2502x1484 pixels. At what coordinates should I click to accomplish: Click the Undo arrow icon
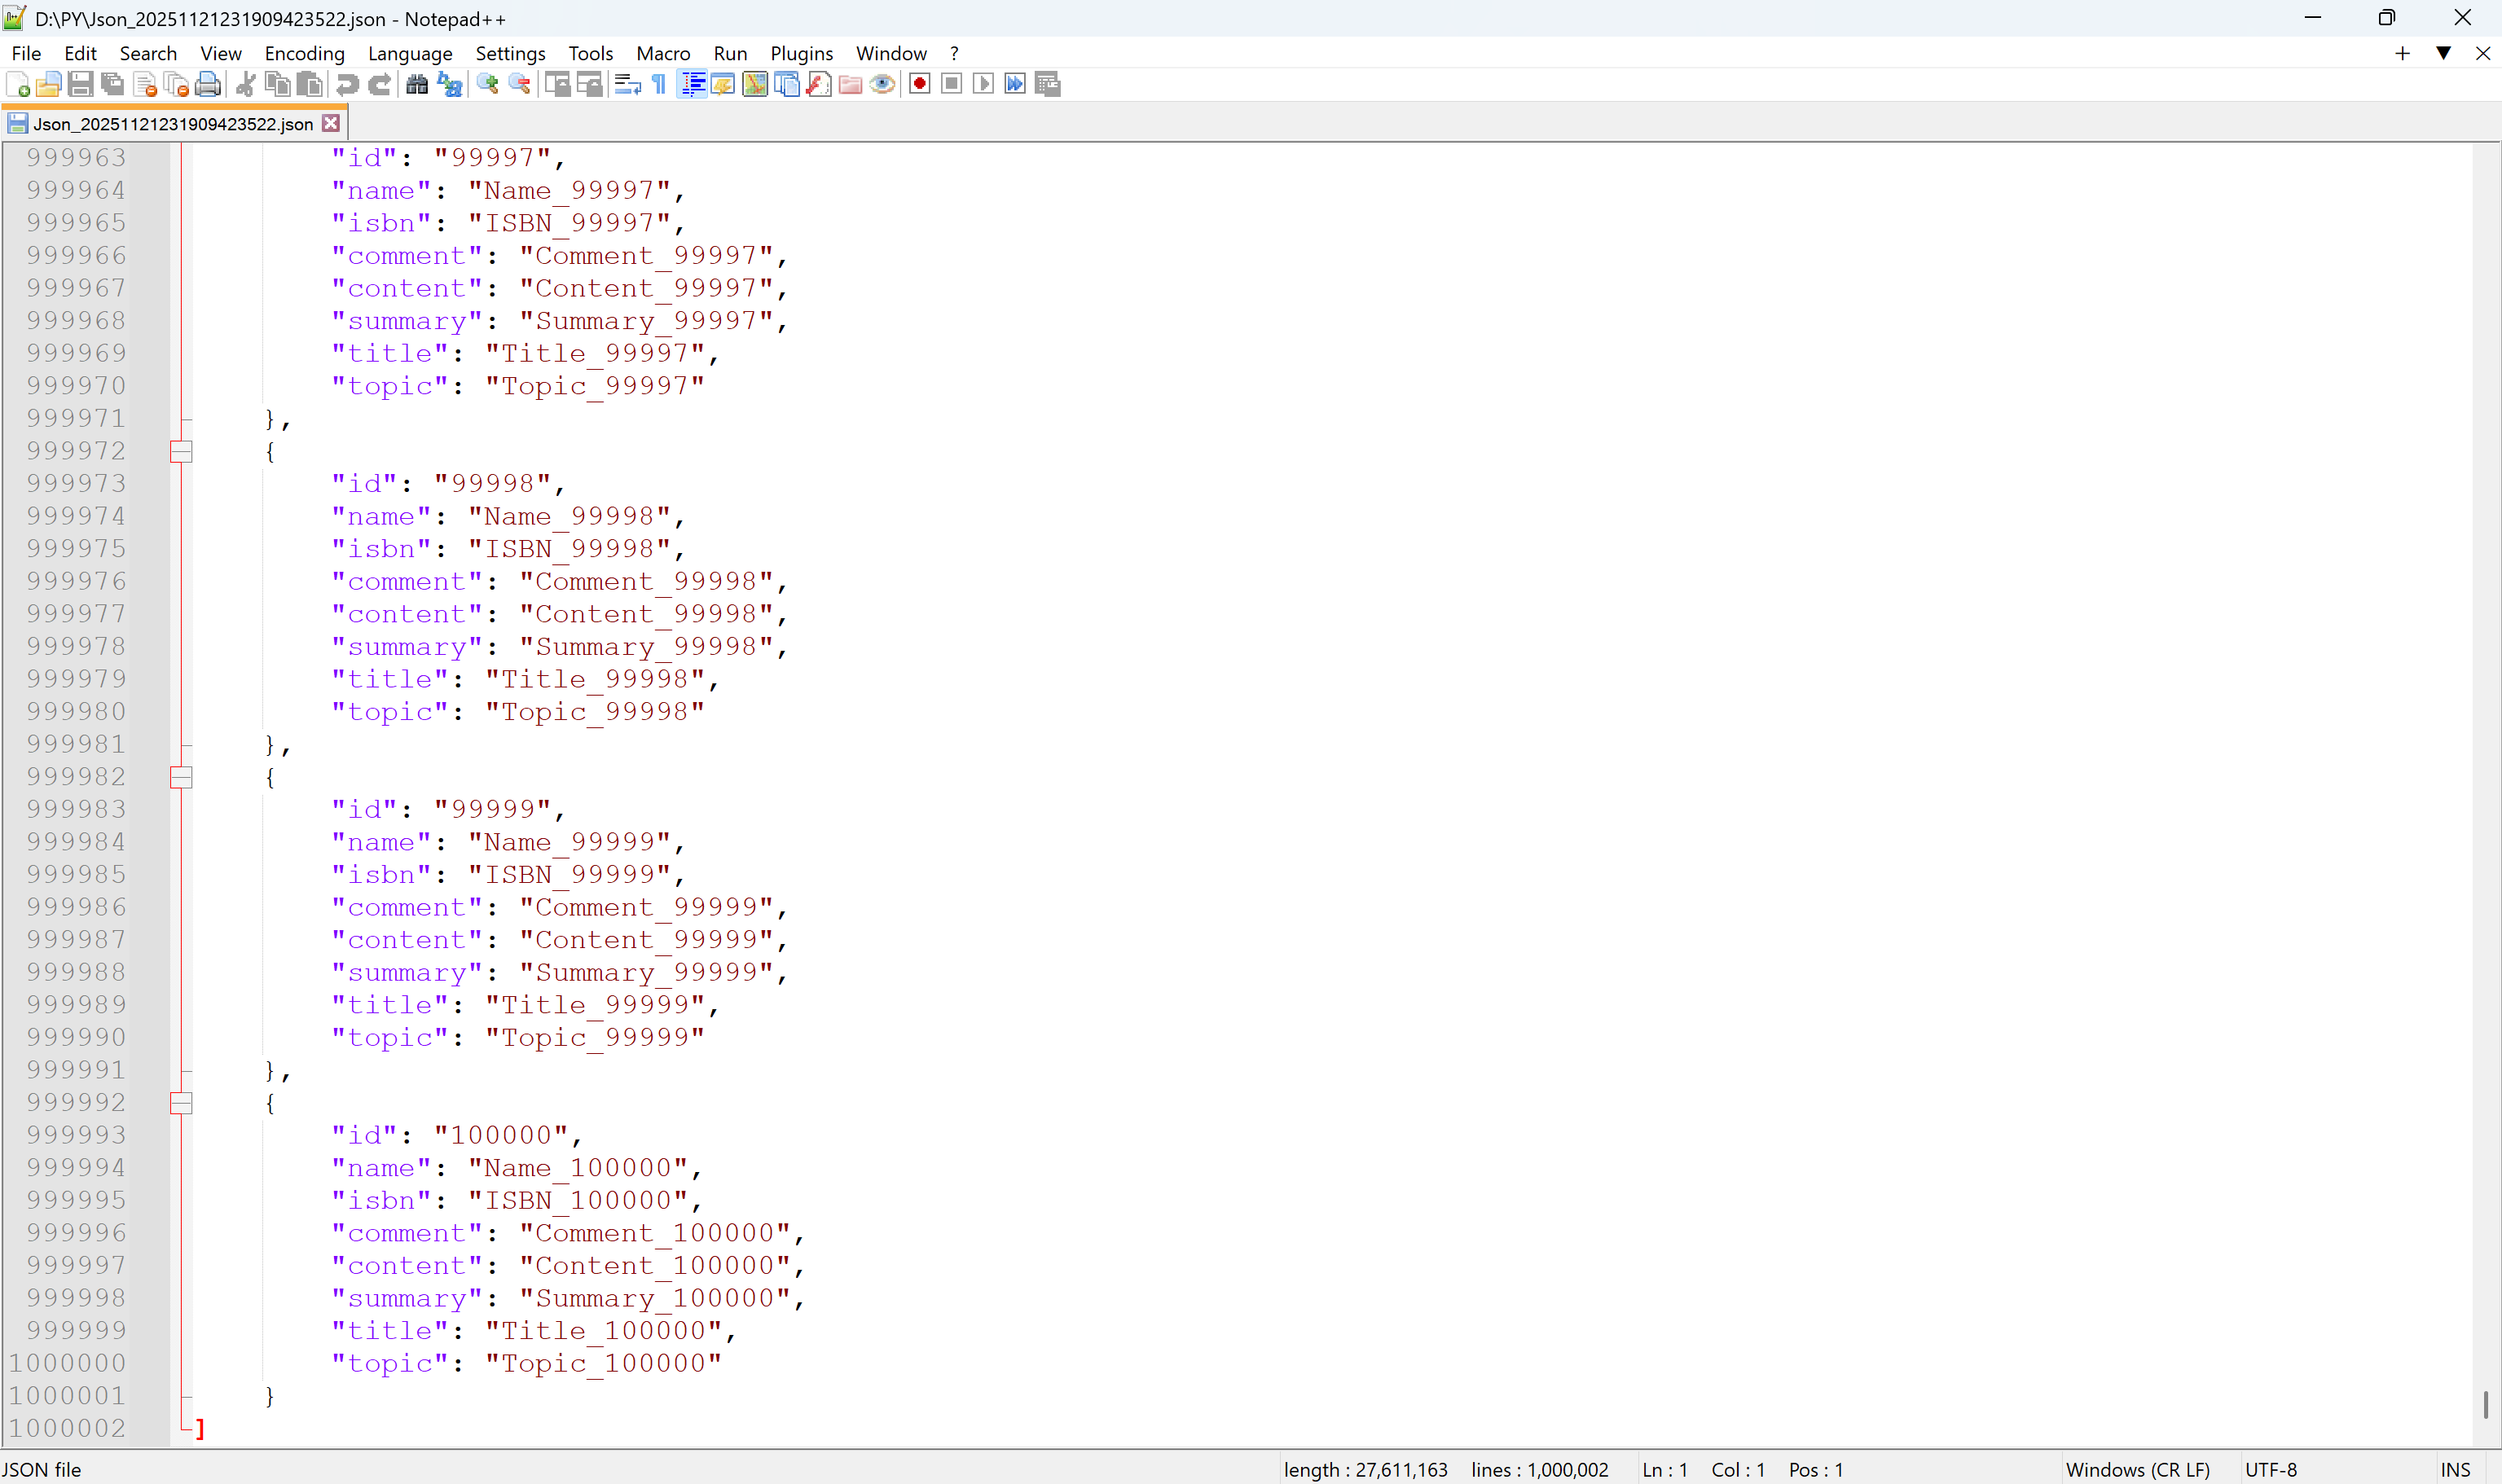tap(347, 84)
